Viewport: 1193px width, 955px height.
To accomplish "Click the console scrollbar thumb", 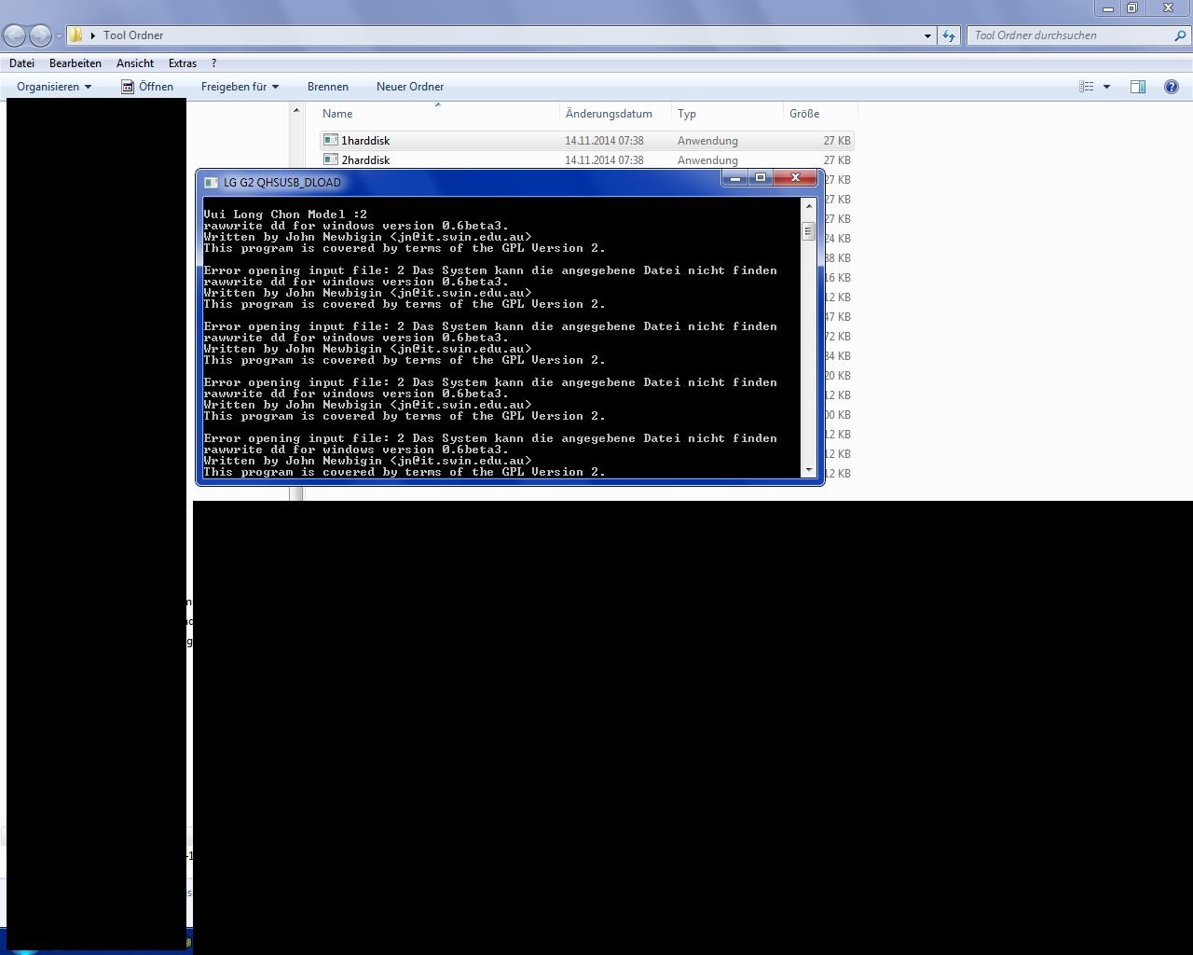I will coord(808,231).
